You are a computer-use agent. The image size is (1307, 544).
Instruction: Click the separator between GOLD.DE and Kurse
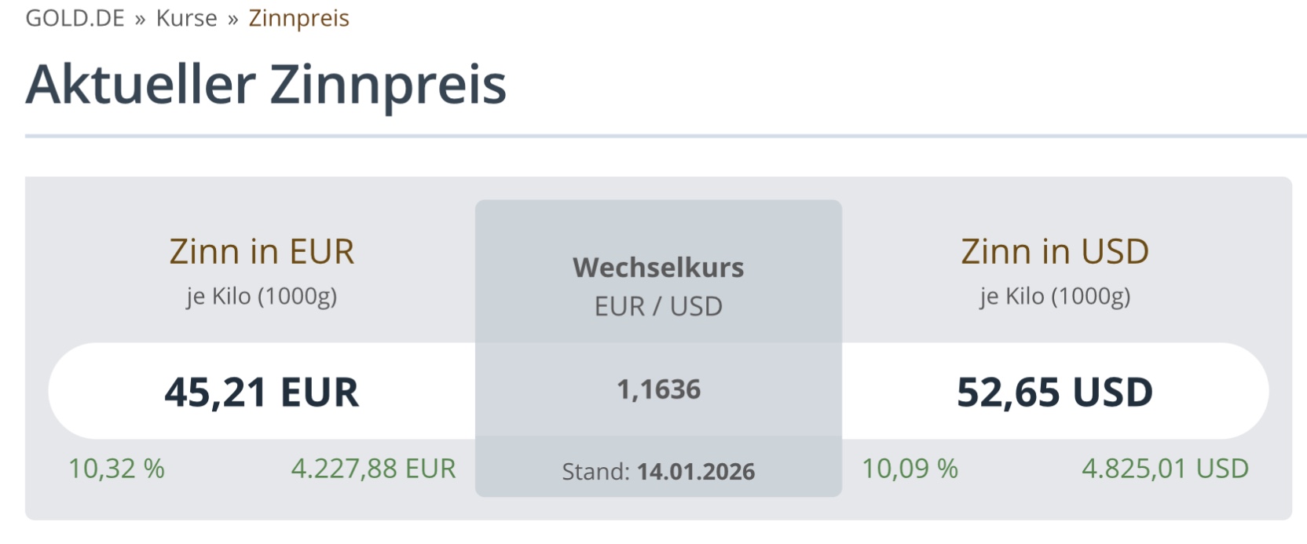point(140,20)
